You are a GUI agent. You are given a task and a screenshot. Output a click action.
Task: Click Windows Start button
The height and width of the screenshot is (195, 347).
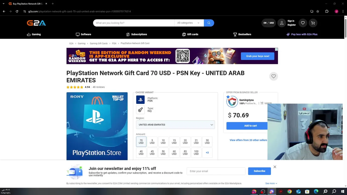point(343,191)
